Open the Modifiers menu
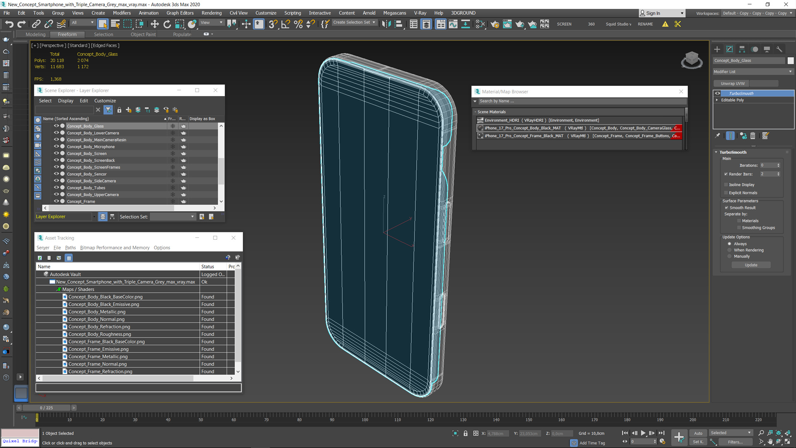 coord(121,13)
